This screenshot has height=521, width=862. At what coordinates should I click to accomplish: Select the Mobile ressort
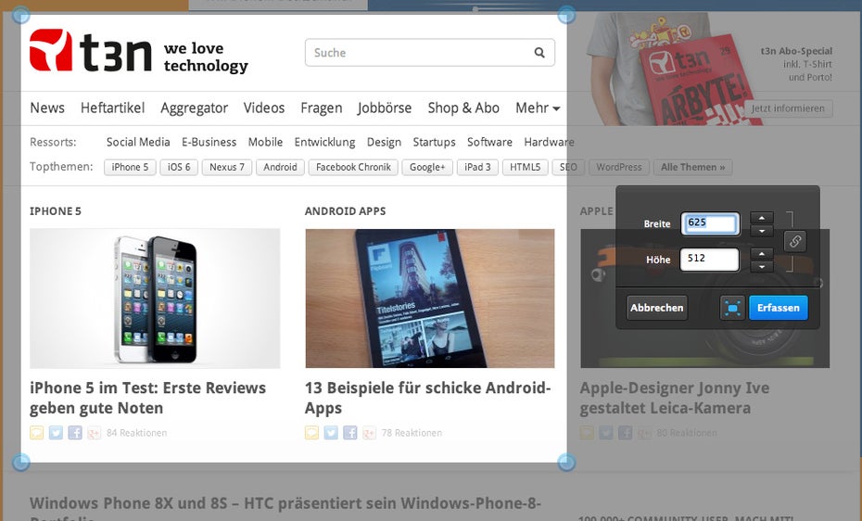click(x=265, y=142)
